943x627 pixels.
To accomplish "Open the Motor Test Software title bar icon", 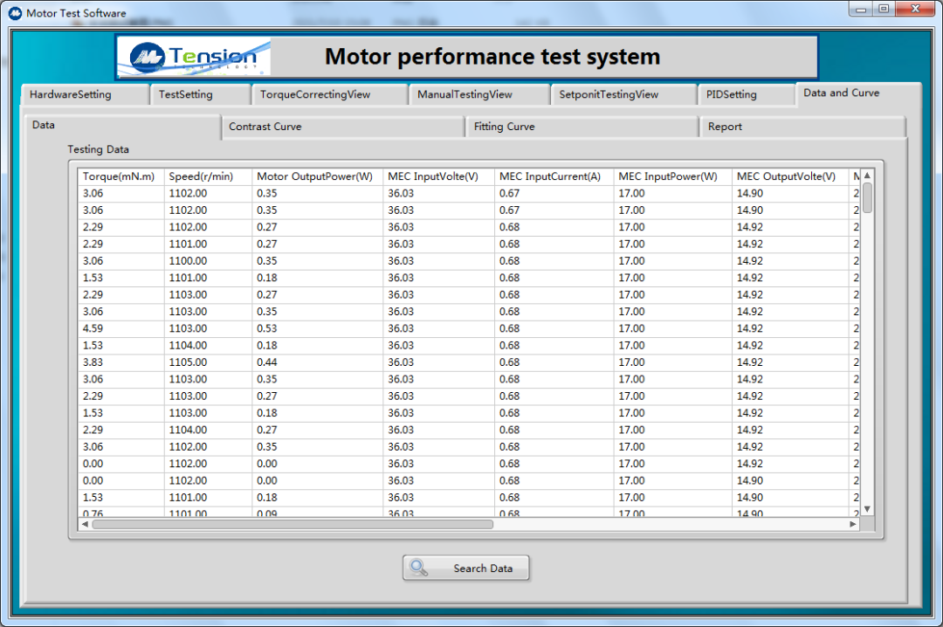I will tap(15, 12).
